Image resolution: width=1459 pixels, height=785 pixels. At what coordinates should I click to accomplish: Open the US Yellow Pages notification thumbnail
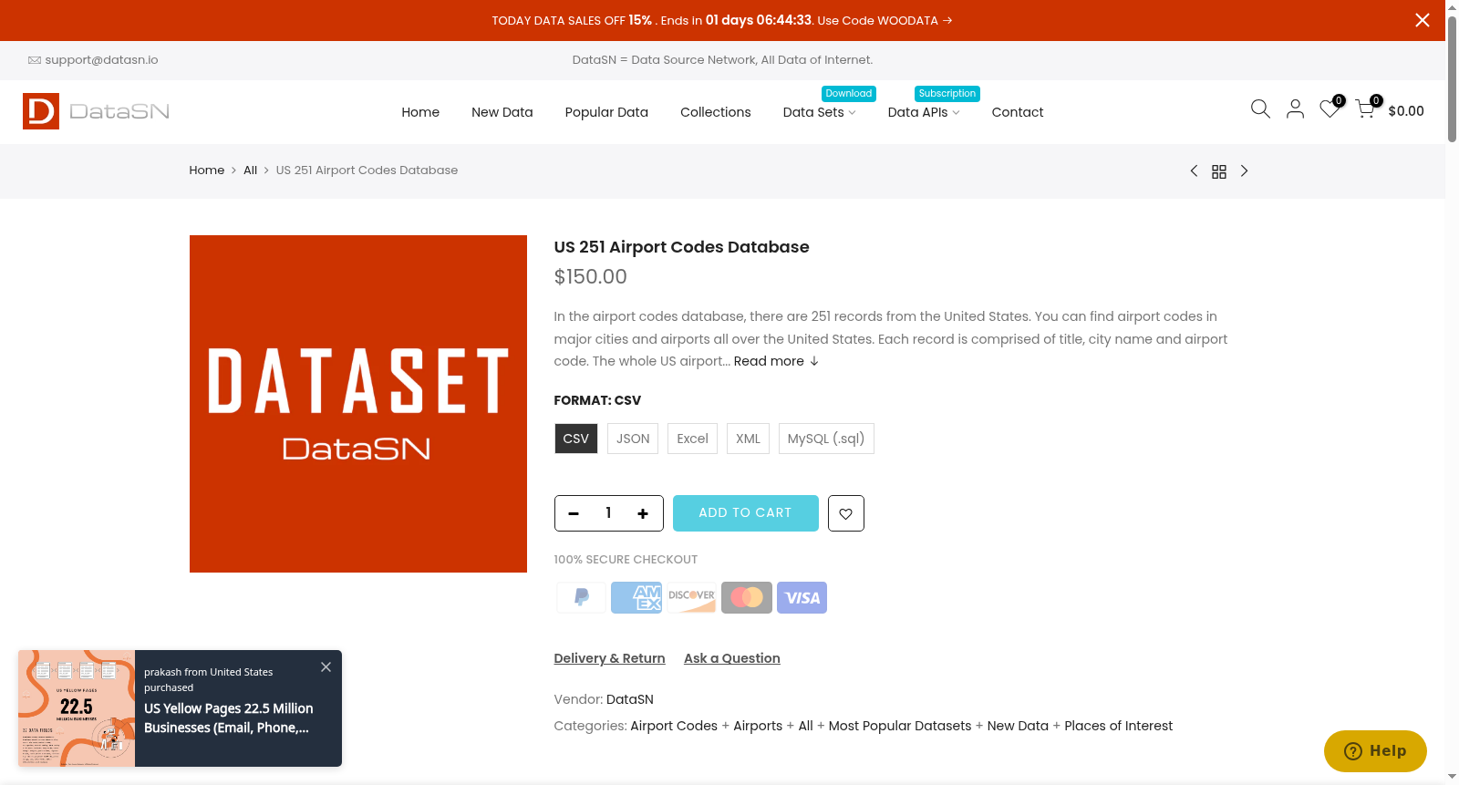[x=77, y=708]
